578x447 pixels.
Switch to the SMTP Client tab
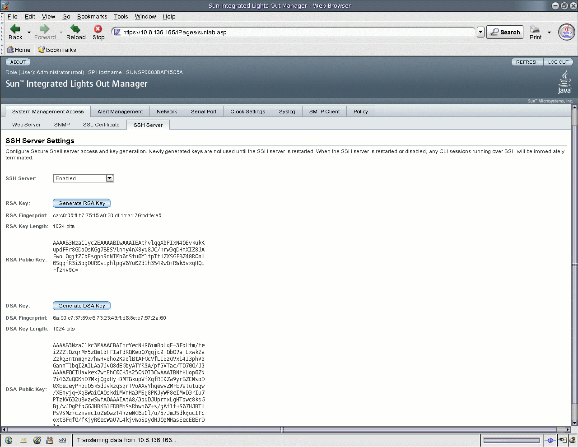tap(325, 112)
